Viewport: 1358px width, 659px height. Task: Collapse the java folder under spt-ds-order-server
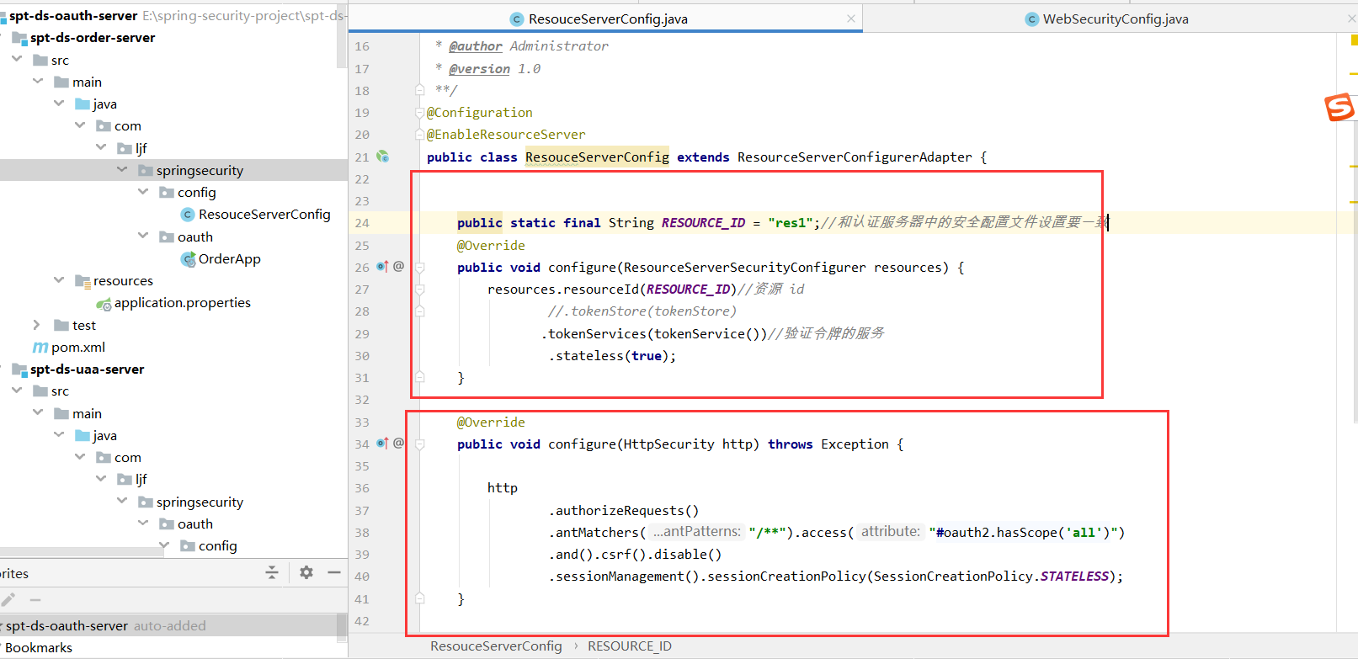[59, 103]
